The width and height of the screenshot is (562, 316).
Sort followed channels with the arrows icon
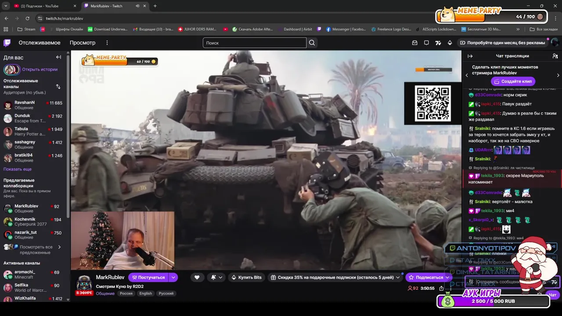click(58, 86)
